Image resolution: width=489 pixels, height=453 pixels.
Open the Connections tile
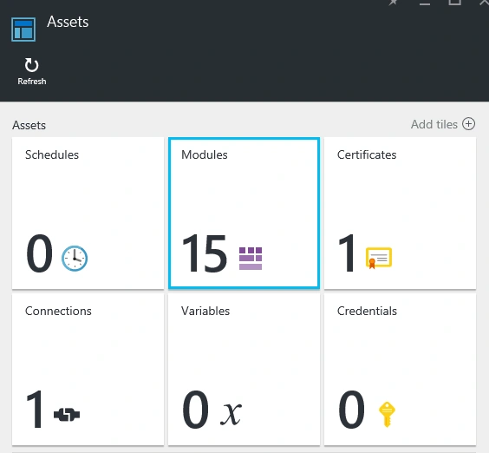(x=88, y=370)
